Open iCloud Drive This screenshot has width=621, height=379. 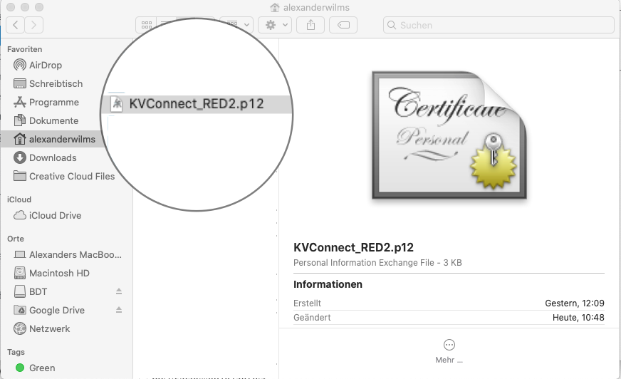tap(55, 215)
